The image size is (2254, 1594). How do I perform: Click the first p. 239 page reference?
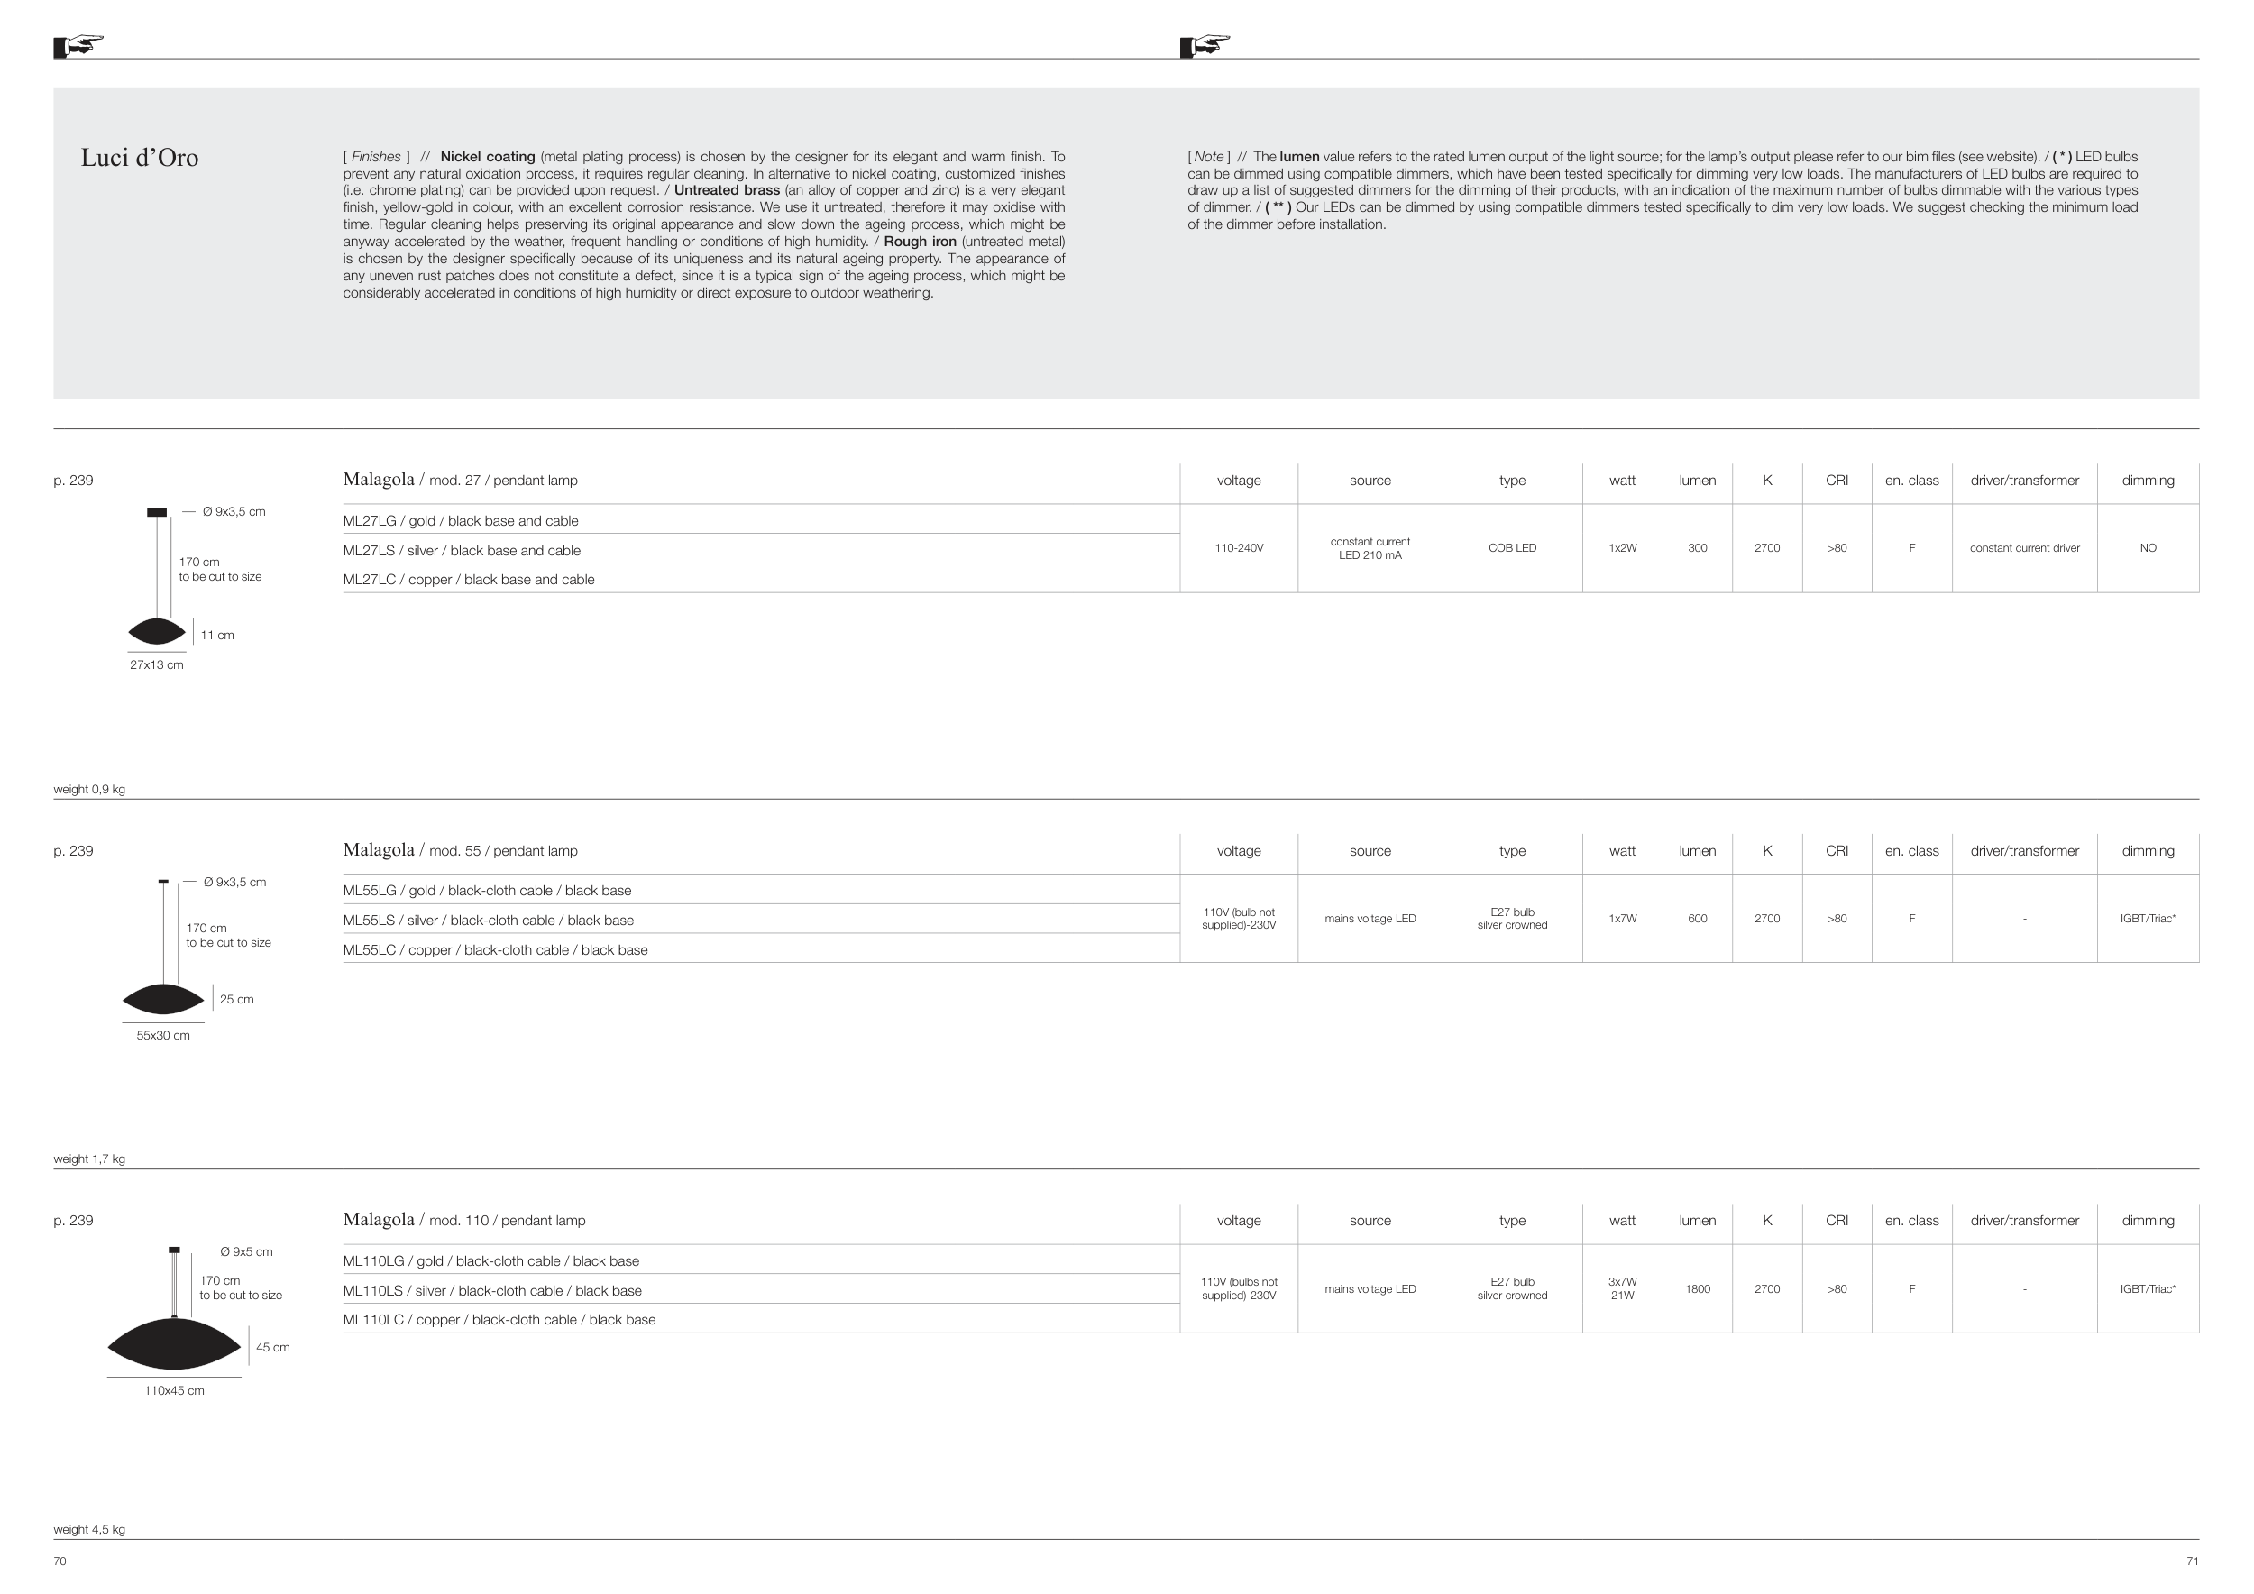74,480
